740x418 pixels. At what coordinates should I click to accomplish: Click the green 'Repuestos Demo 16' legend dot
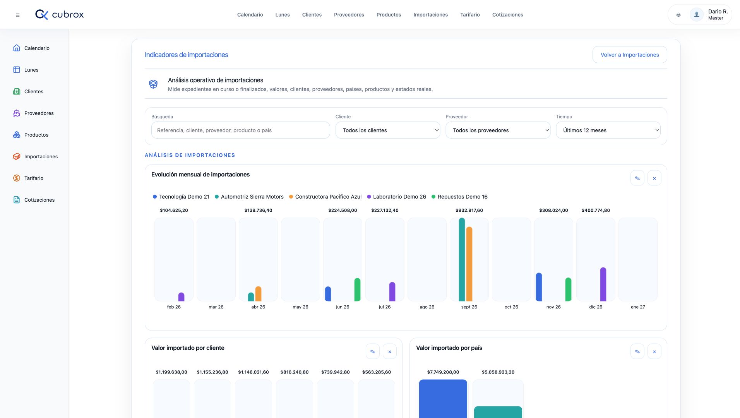(x=433, y=197)
